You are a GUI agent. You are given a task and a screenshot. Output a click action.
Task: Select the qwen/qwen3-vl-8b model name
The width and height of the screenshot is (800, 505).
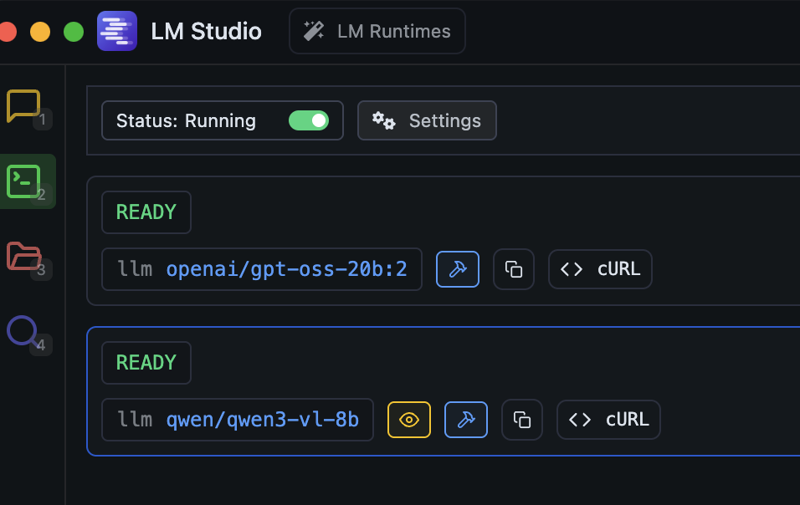coord(263,420)
